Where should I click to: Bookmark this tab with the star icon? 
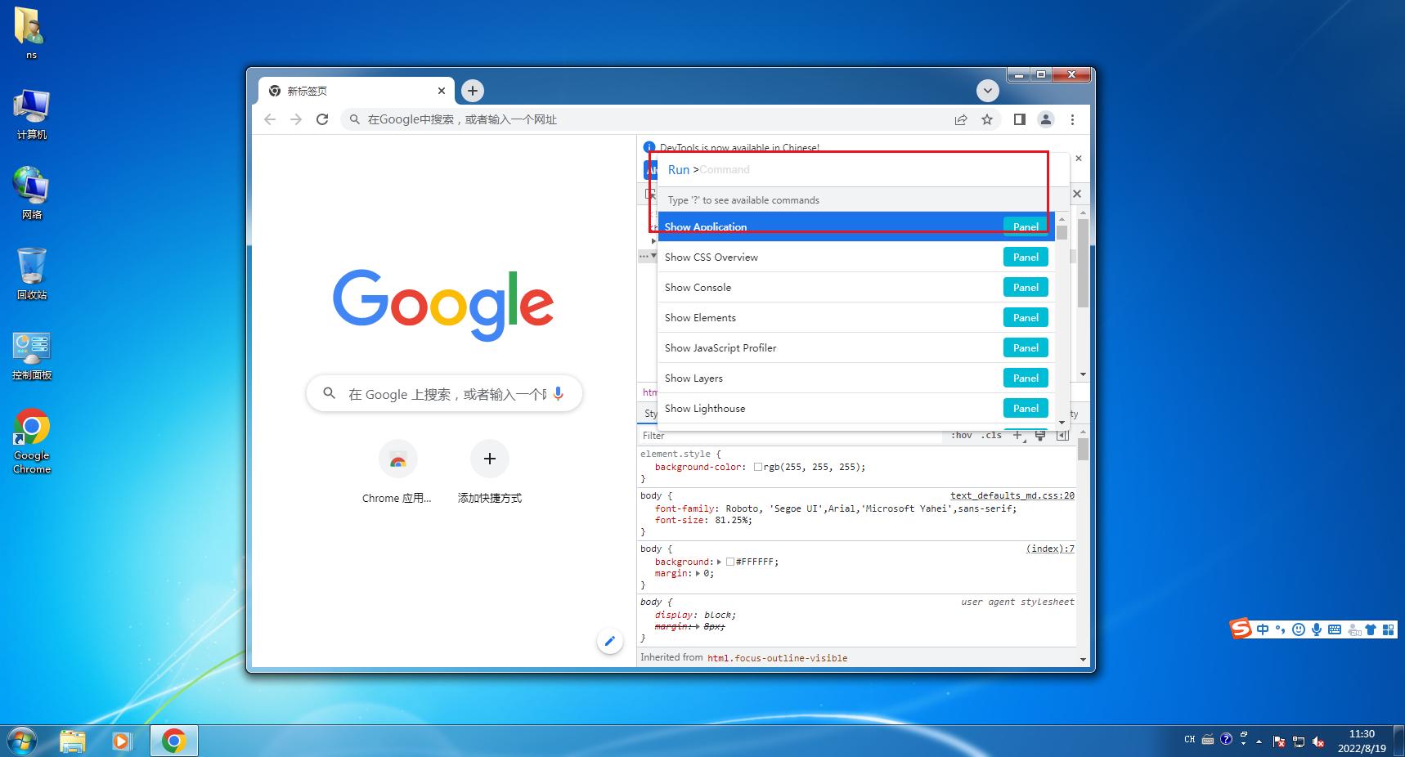coord(987,119)
